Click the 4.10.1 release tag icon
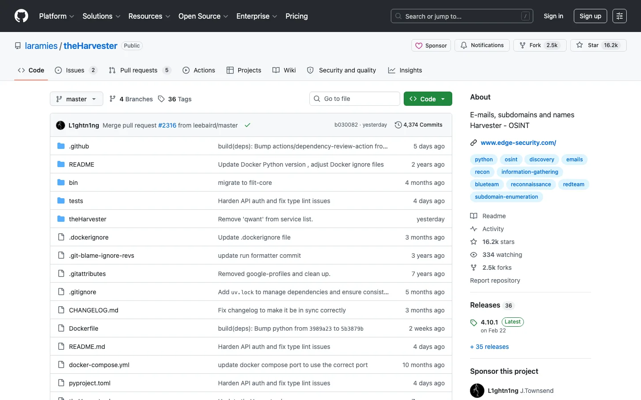 [x=474, y=323]
